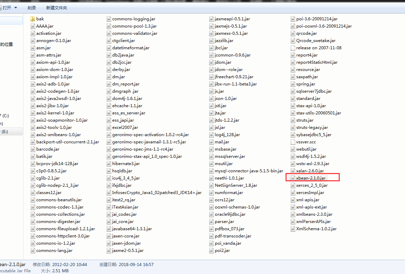Open the dropdown arrow next to 打开
The height and width of the screenshot is (274, 405).
pyautogui.click(x=16, y=8)
